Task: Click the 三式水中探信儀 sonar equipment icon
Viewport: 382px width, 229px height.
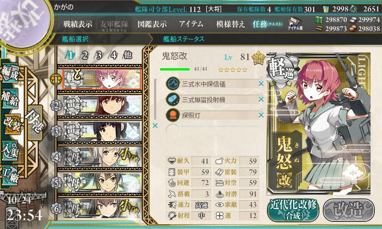Action: coord(173,83)
